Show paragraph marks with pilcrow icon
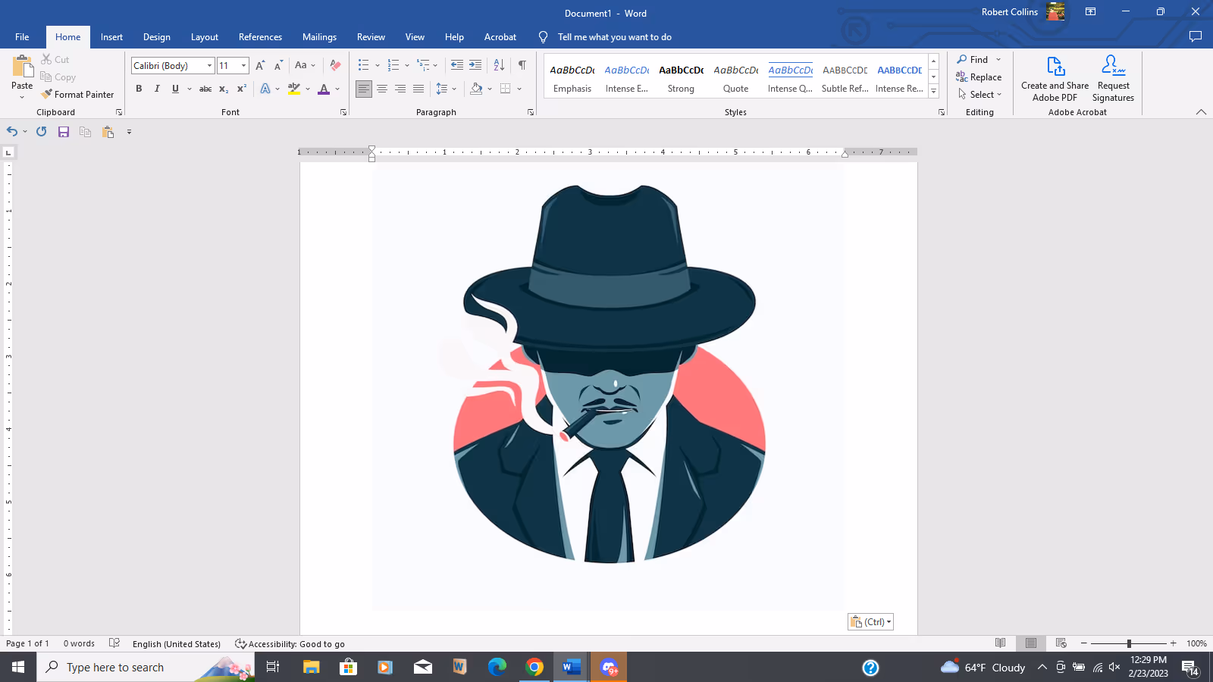Screen dimensions: 1213x682 [522, 66]
